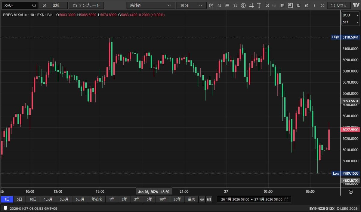The image size is (361, 212).
Task: Select the 6カ月 period tab
Action: pyautogui.click(x=80, y=199)
